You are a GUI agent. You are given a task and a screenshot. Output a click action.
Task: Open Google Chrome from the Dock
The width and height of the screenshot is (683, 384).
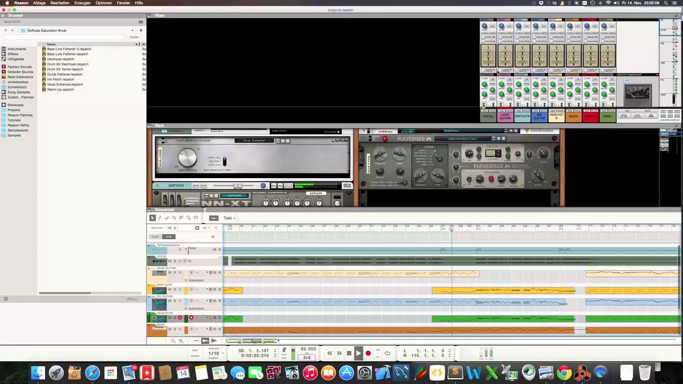click(x=564, y=372)
